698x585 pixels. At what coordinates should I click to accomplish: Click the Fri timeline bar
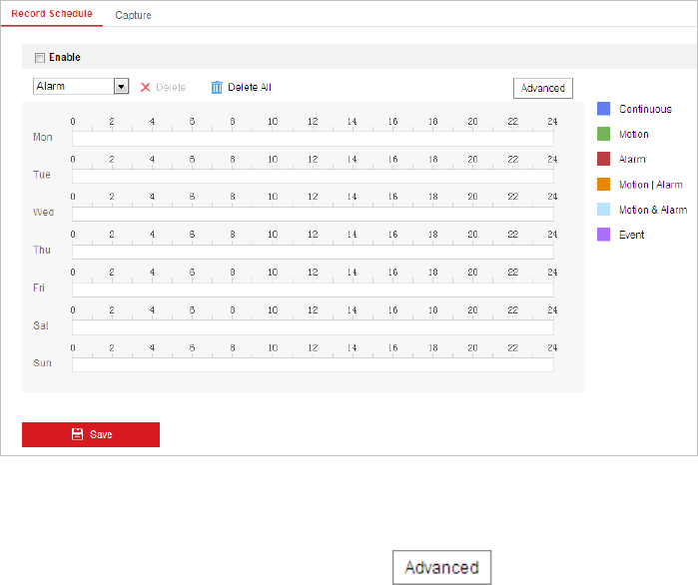click(x=313, y=290)
